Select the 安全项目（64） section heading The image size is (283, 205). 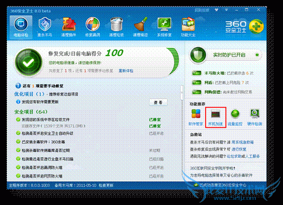pyautogui.click(x=31, y=112)
